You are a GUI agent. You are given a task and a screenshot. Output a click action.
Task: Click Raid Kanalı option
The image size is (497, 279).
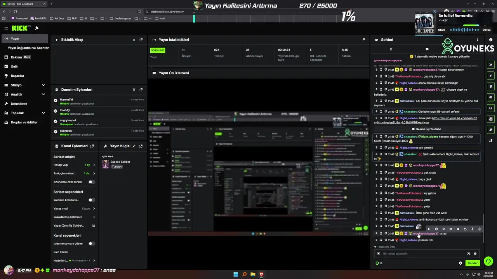pos(61,252)
